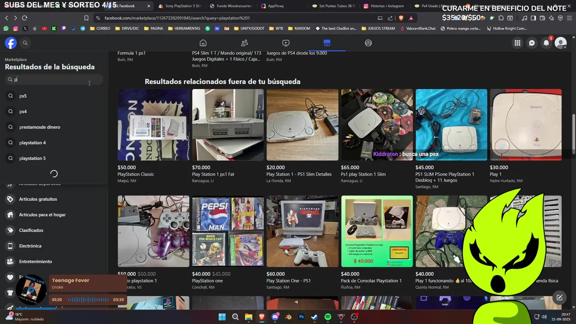Open the Video tab icon
This screenshot has height=324, width=576.
[x=286, y=43]
